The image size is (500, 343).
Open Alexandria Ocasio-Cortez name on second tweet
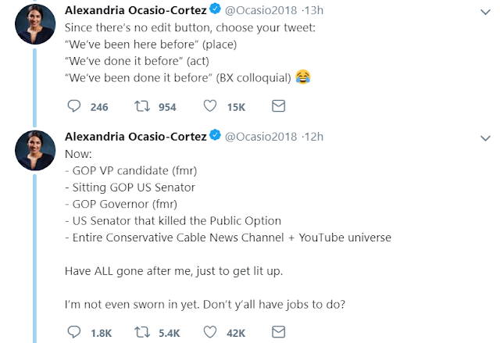134,136
